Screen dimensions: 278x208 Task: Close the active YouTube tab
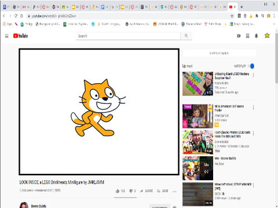(235, 7)
